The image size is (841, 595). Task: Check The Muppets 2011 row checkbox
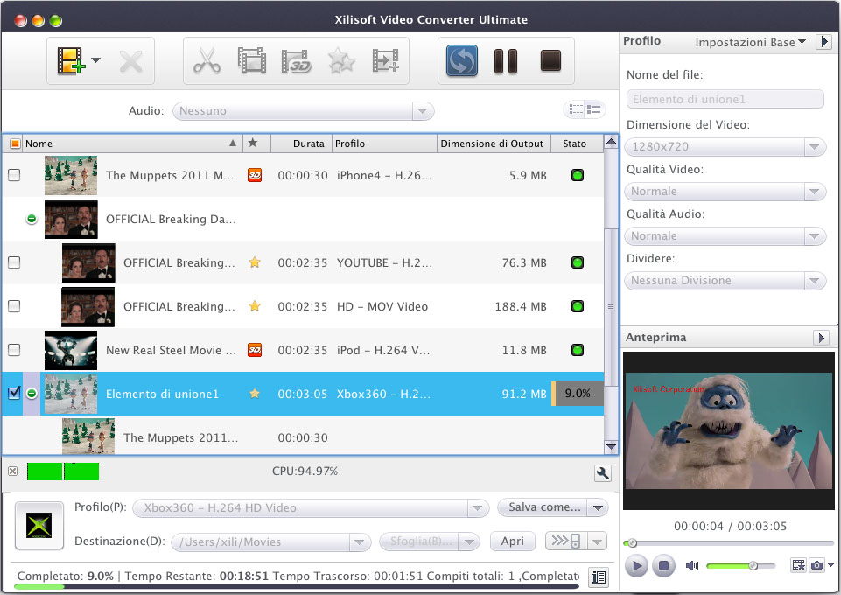tap(15, 175)
